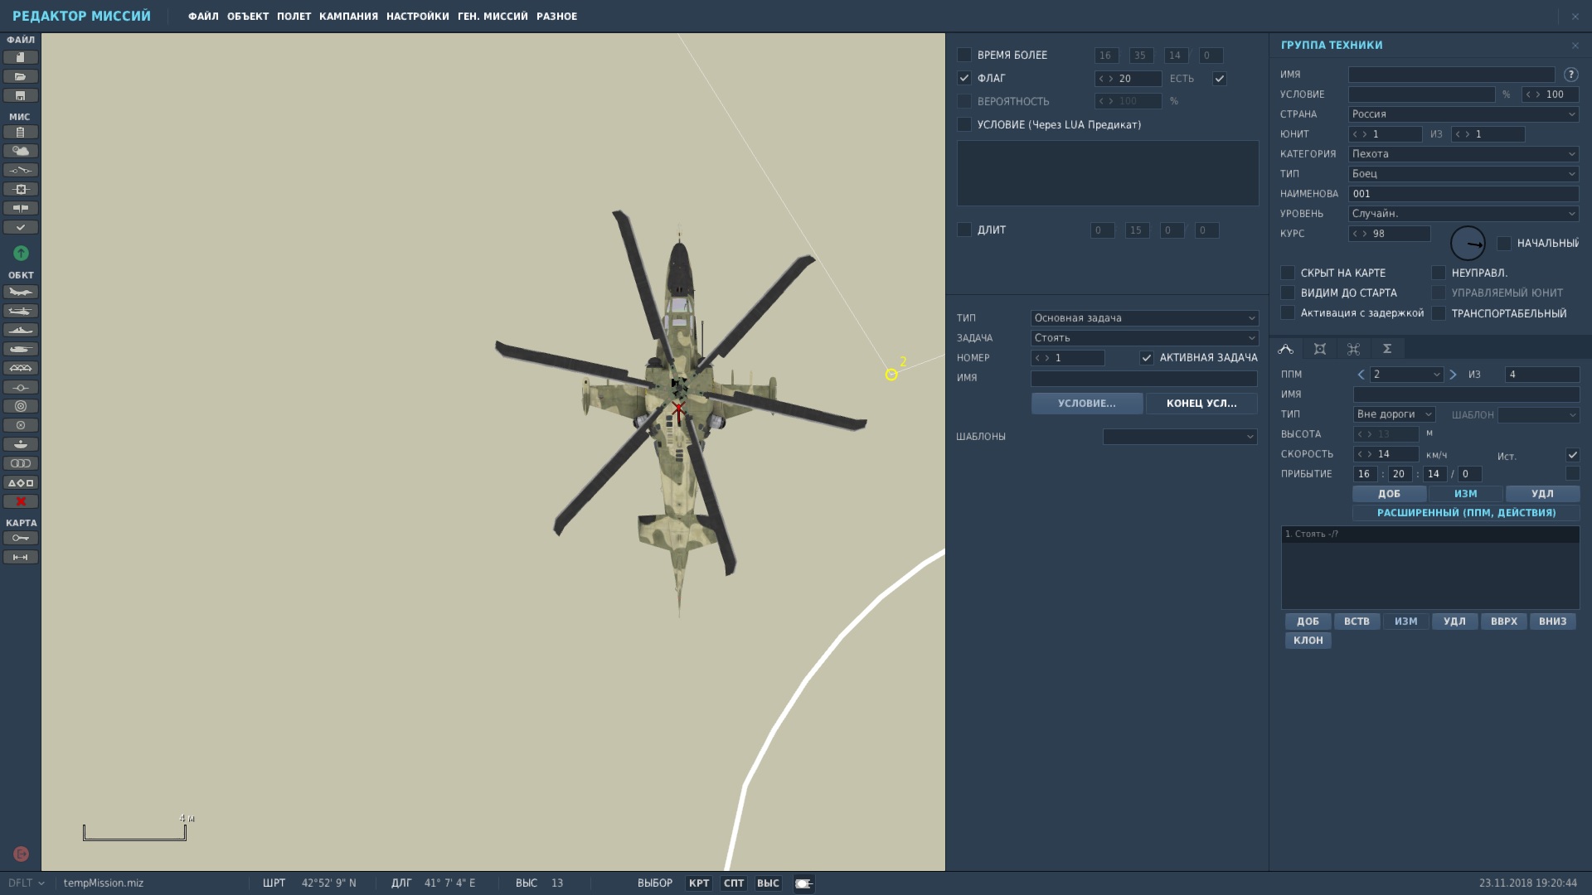Open the КАМПАНИЯ menu
The height and width of the screenshot is (895, 1592).
click(348, 17)
